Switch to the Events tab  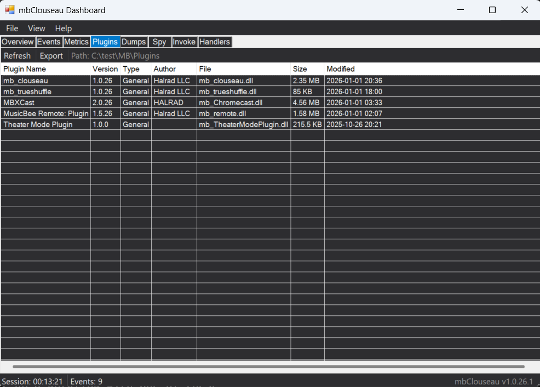49,42
